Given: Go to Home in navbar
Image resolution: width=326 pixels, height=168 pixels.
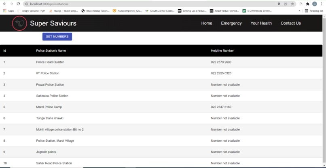Looking at the screenshot, I should 207,23.
